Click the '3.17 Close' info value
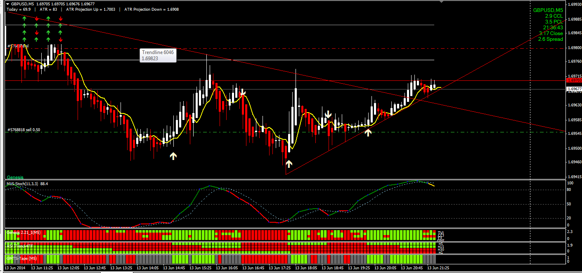 click(551, 33)
